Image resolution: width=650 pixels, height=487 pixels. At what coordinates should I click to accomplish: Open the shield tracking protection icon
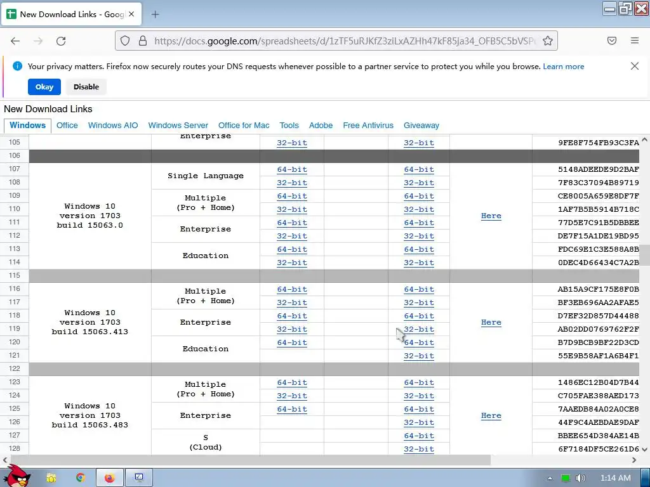point(125,41)
